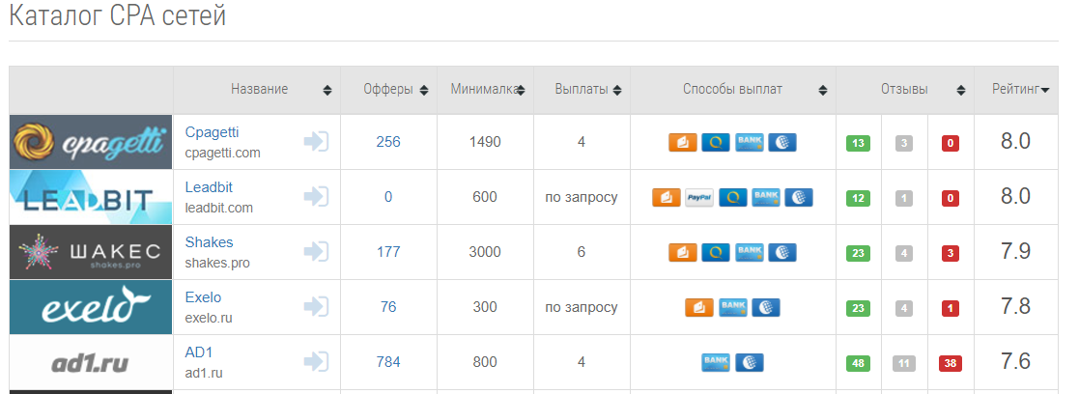This screenshot has width=1079, height=394.
Task: Click the Qiwi payment icon in Cpagetti row
Action: (x=716, y=142)
